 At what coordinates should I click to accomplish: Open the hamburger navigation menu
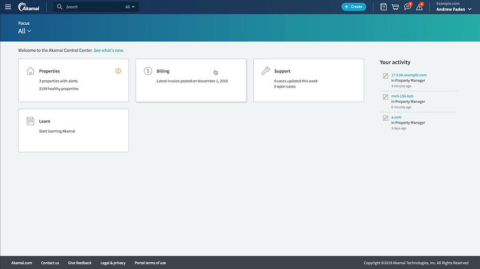[x=8, y=7]
